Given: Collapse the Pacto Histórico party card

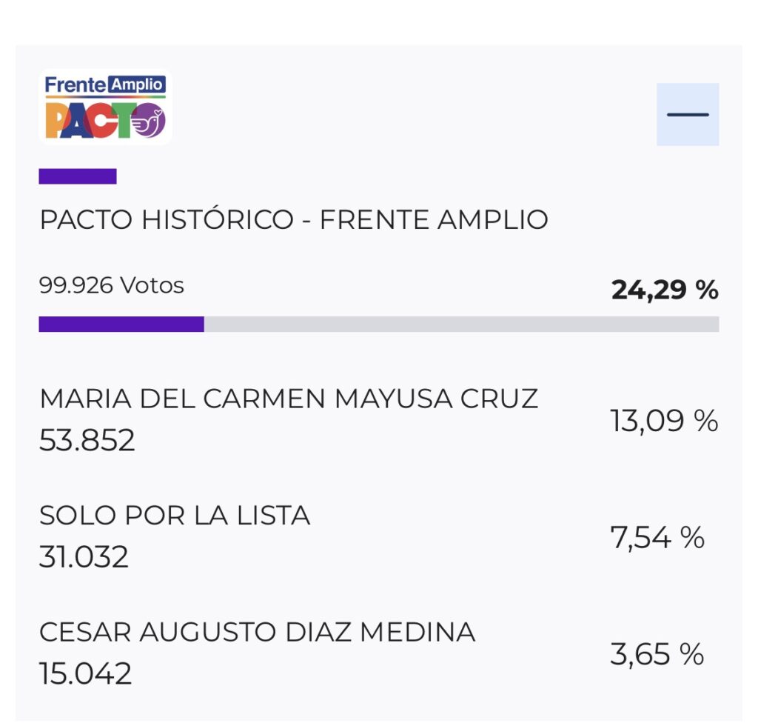Looking at the screenshot, I should click(x=687, y=115).
